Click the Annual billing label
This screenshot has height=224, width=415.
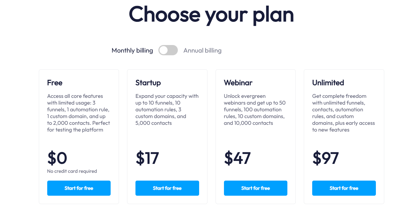tap(202, 50)
